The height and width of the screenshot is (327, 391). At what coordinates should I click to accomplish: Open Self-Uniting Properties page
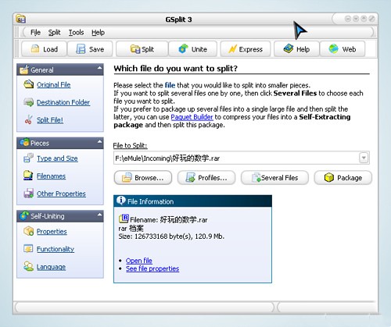point(52,232)
